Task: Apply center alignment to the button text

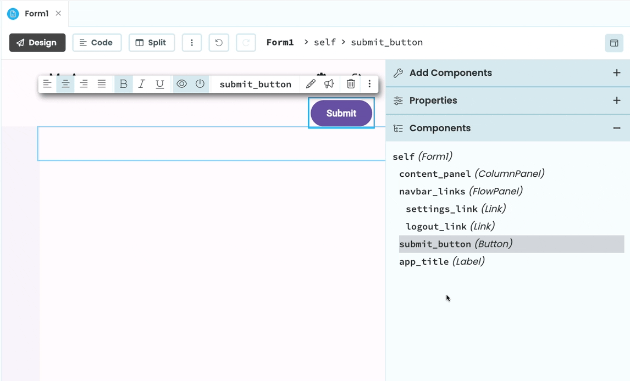Action: [65, 84]
